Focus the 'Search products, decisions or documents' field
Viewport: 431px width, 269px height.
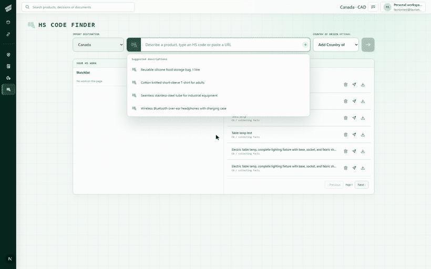coord(78,7)
